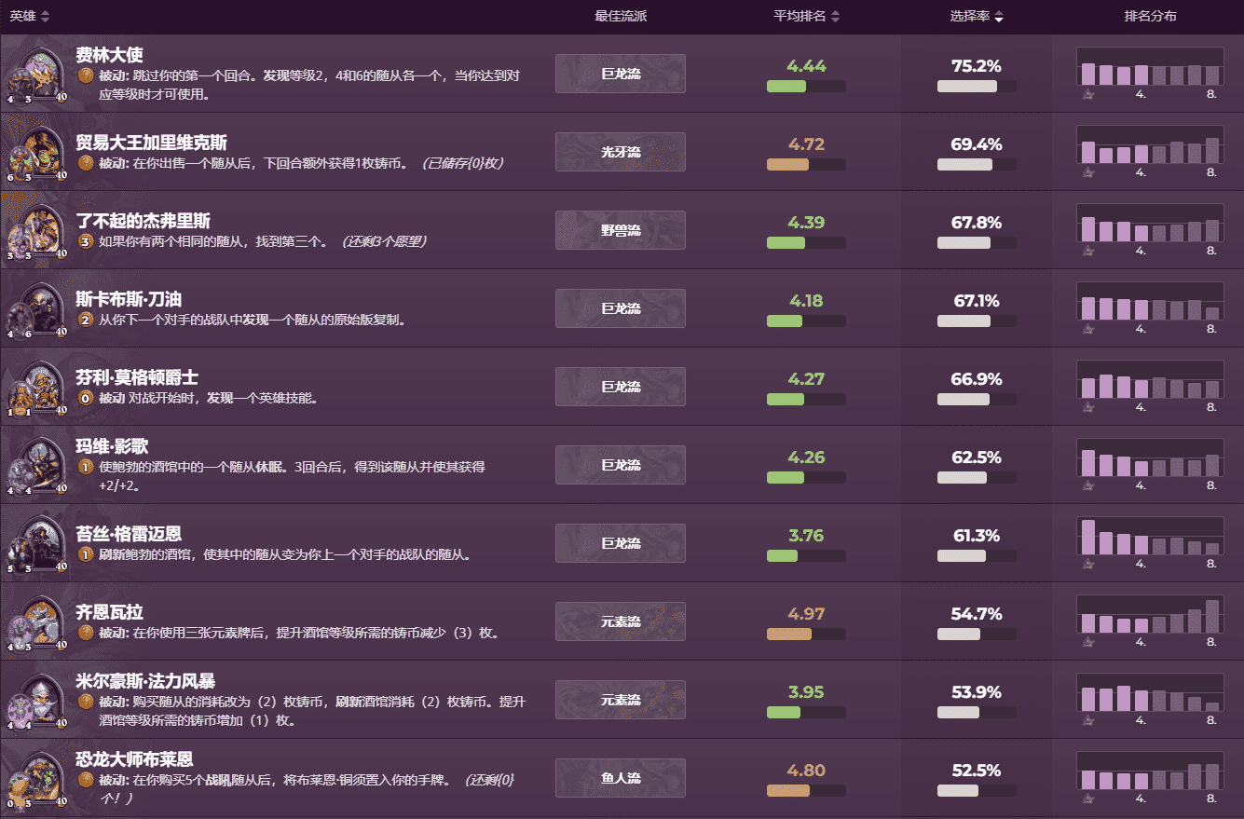Click the 3.76 average rank bar
The image size is (1244, 819).
pyautogui.click(x=806, y=556)
